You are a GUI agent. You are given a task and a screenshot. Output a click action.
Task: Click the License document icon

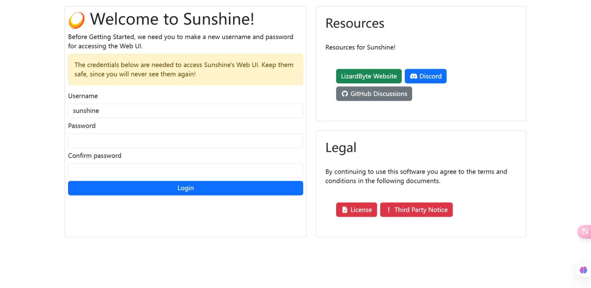(345, 210)
